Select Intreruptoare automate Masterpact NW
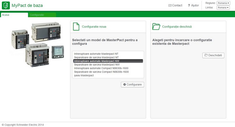 [x=108, y=61]
